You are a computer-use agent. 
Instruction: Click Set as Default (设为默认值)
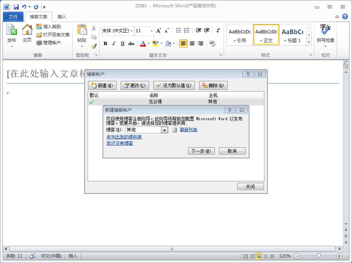point(174,85)
